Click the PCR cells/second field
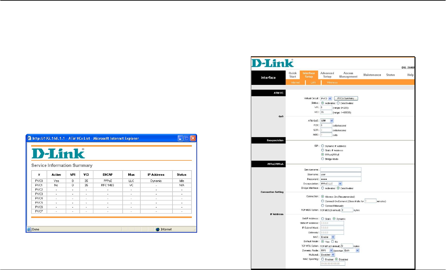This screenshot has height=270, width=446. [326, 125]
